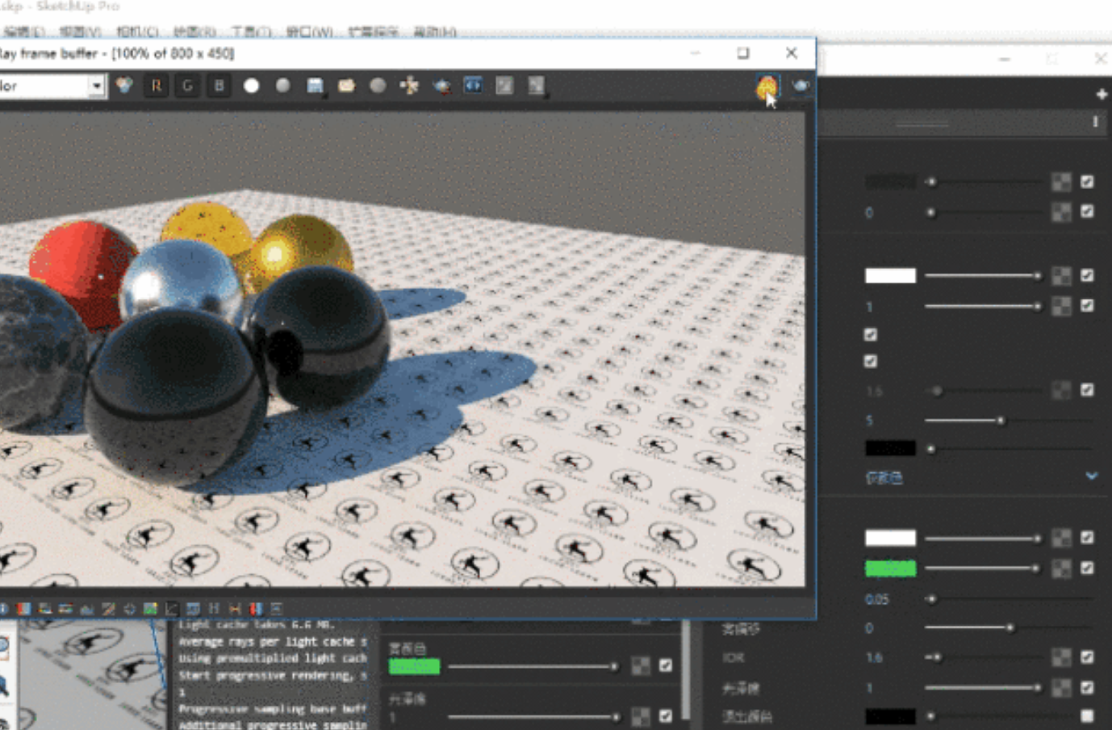This screenshot has height=730, width=1112.
Task: Toggle the lower standalone checkbox directly above greyed-out 1.6
Action: (x=871, y=361)
